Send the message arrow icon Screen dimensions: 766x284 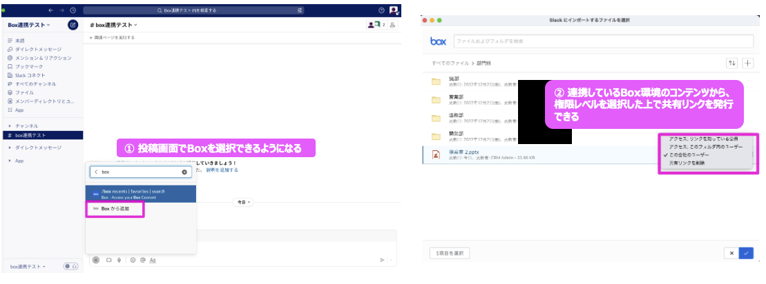(383, 260)
